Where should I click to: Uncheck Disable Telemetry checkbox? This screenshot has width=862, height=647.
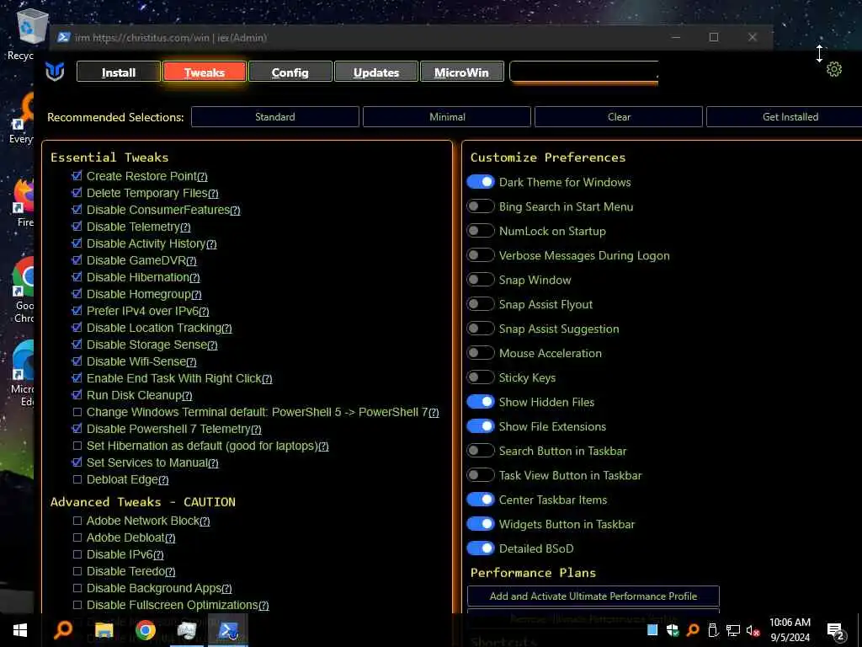(77, 227)
